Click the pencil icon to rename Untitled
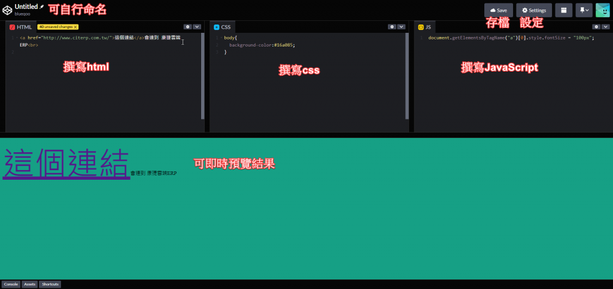 [x=42, y=6]
